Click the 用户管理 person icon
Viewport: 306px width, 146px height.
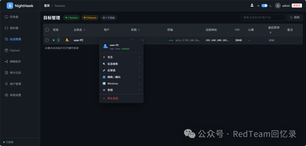click(7, 84)
